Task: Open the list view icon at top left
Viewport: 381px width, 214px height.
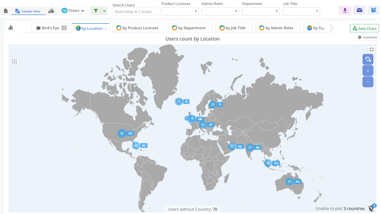Action: click(x=6, y=11)
